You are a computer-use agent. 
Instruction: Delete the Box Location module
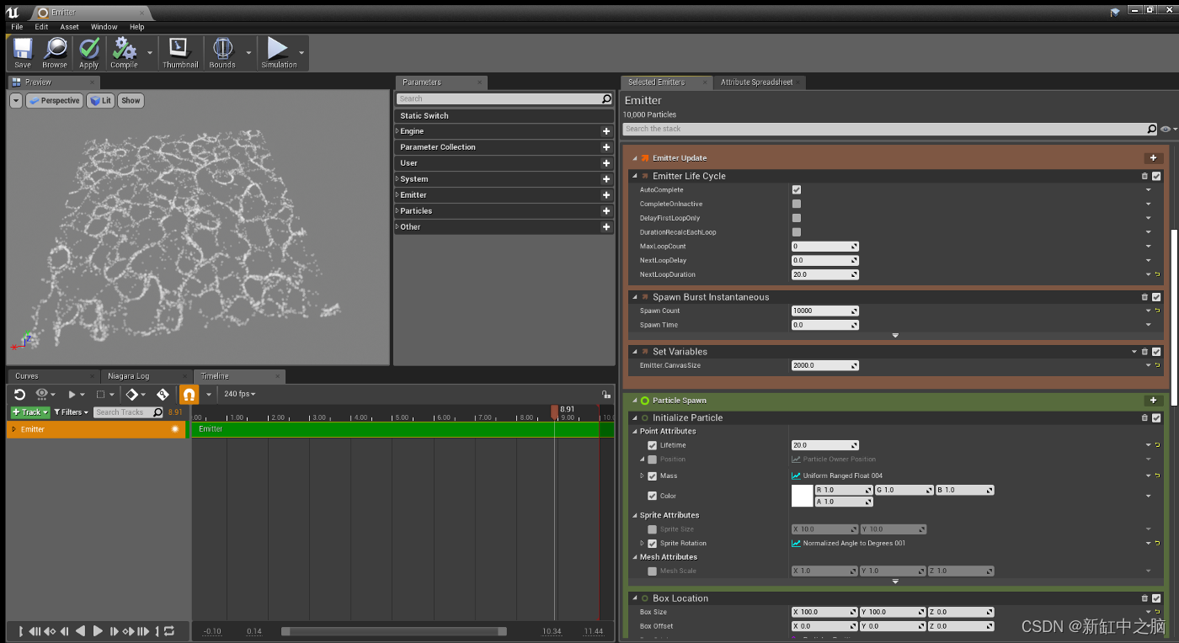pyautogui.click(x=1144, y=598)
